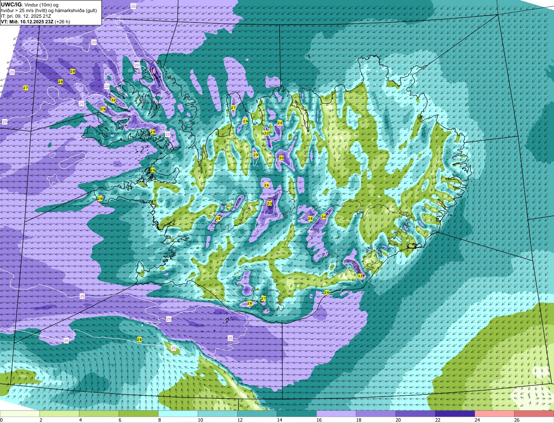Image resolution: width=554 pixels, height=423 pixels.
Task: Click the "IT: þri. 09. 12. 2025 21Z" line
Action: 26,16
